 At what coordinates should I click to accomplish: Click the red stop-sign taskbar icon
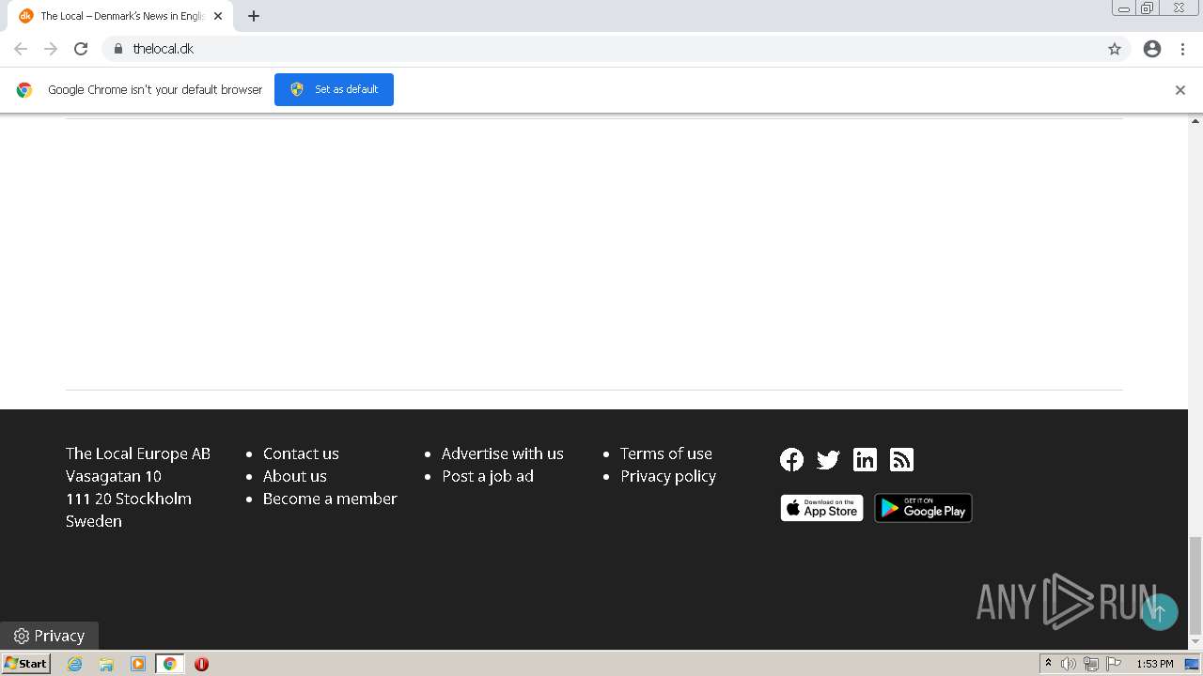click(x=201, y=664)
